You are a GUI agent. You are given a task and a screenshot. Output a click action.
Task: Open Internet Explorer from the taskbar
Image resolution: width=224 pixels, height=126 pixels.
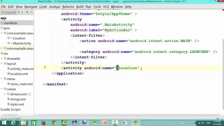(13, 123)
